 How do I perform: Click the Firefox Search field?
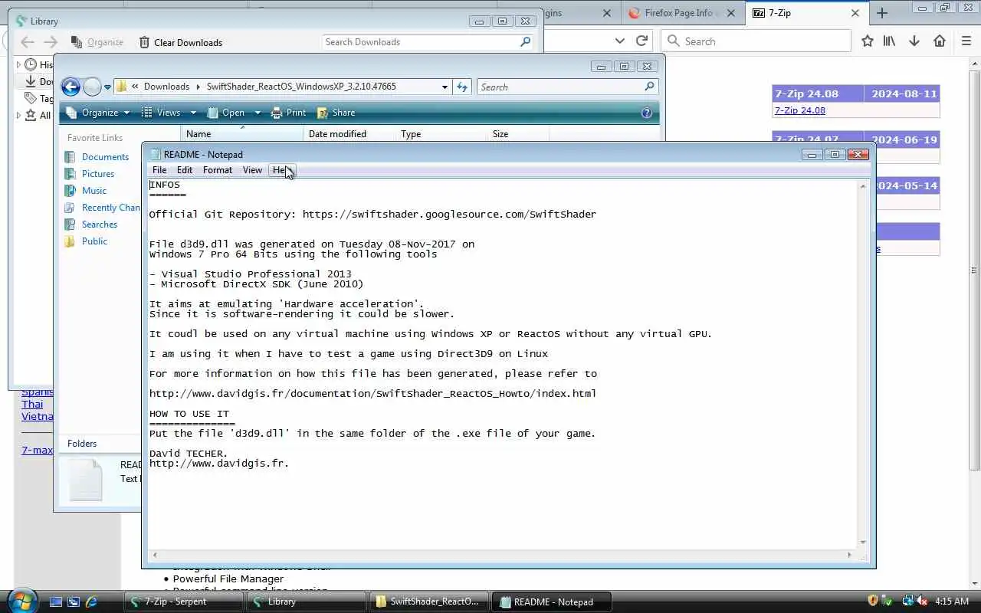click(756, 41)
